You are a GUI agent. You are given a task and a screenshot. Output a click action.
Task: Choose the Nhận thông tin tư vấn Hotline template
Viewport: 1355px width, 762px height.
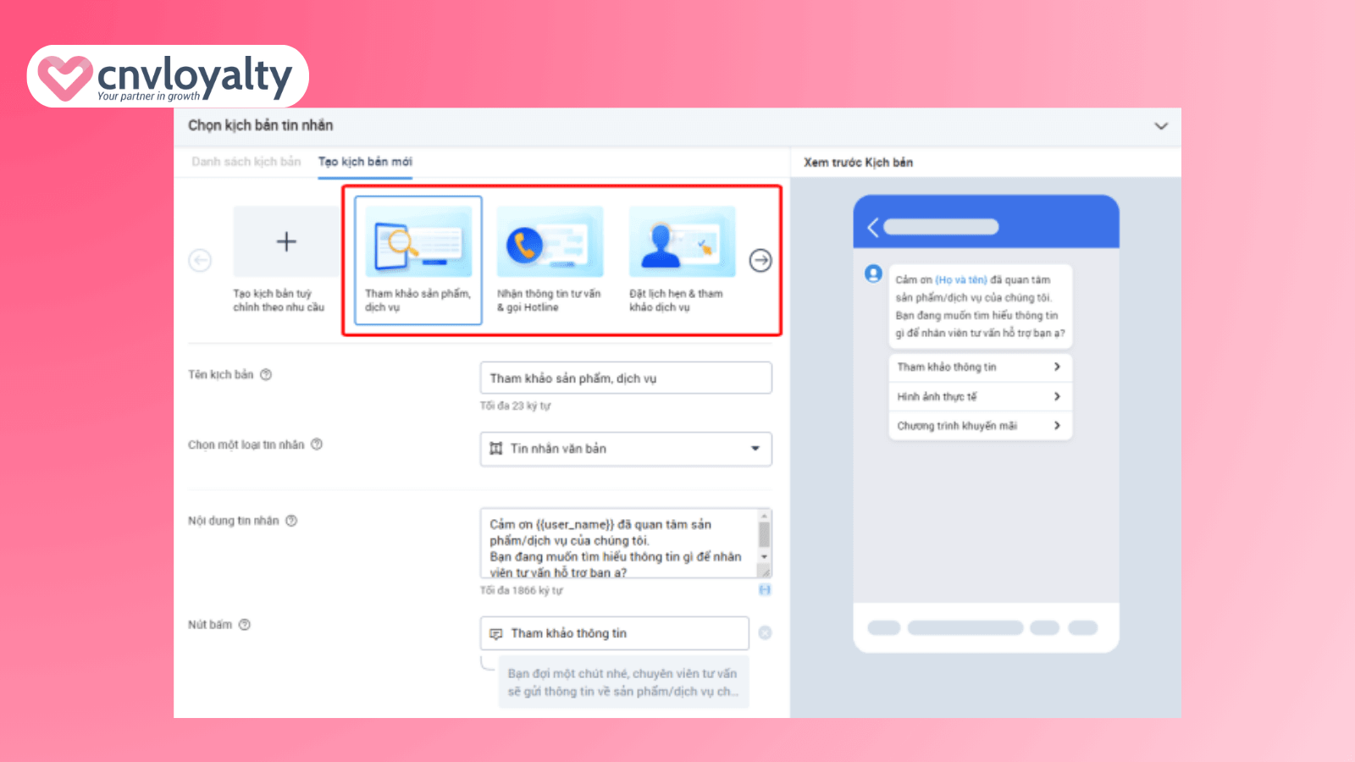coord(550,242)
